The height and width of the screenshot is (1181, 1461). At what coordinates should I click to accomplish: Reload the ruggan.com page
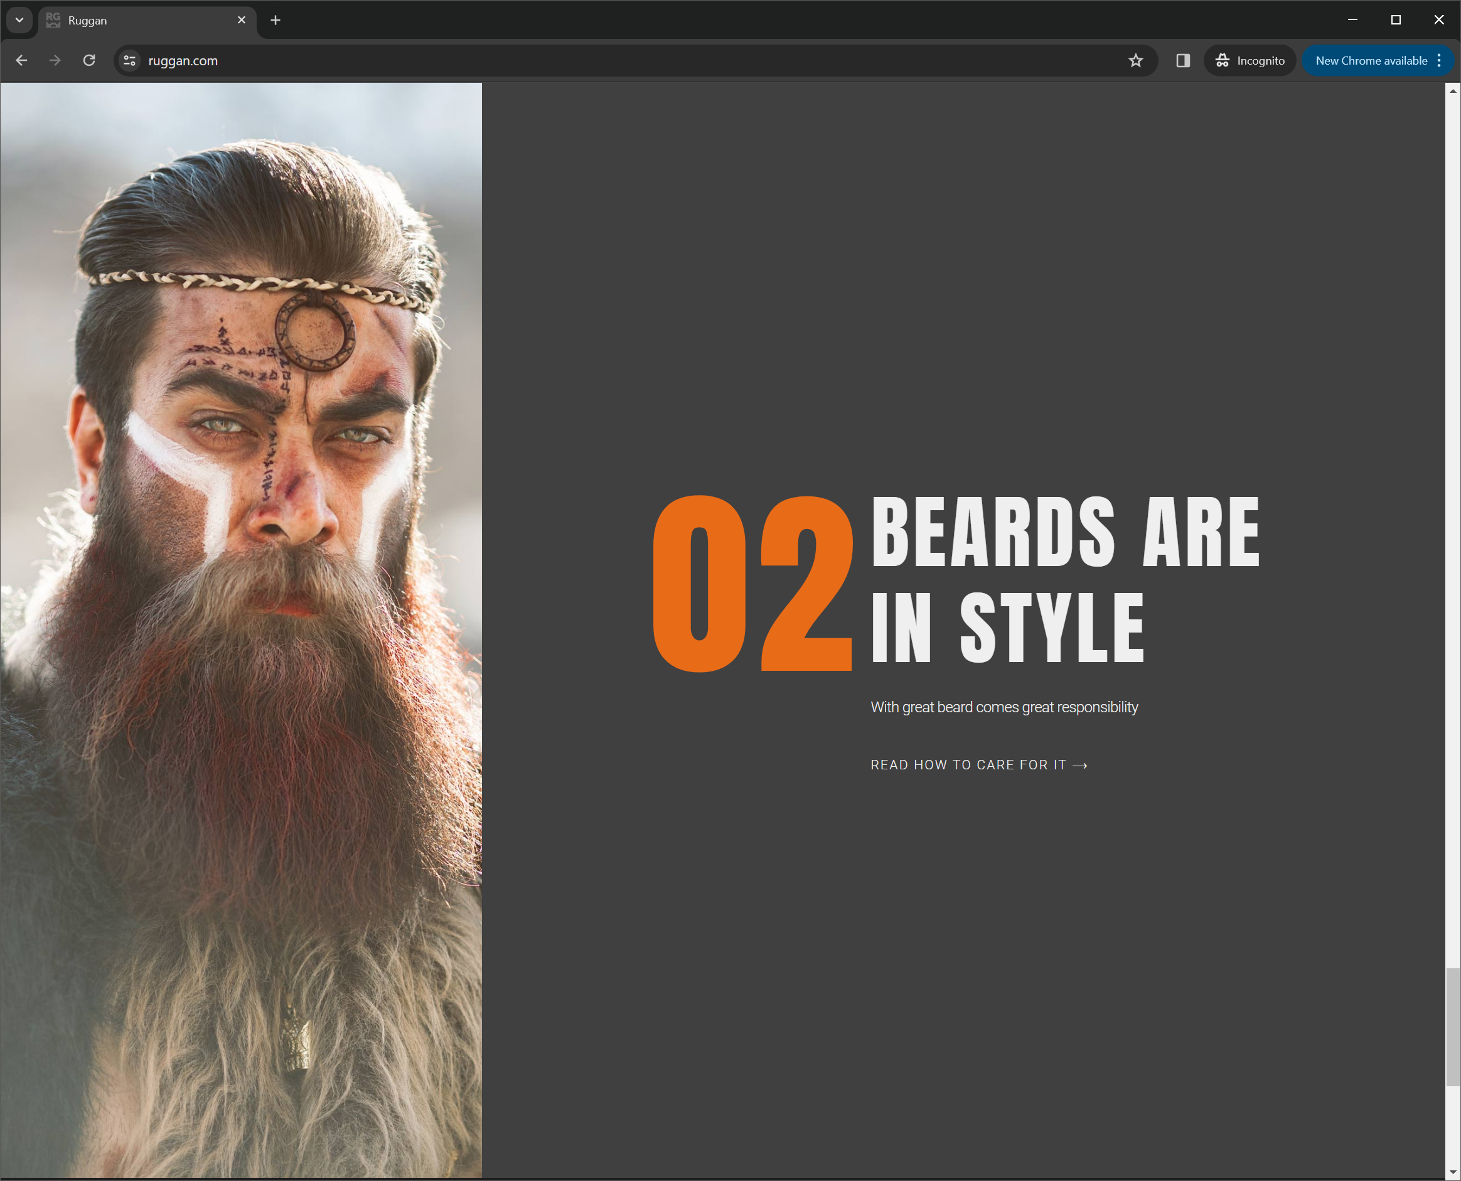pos(89,60)
